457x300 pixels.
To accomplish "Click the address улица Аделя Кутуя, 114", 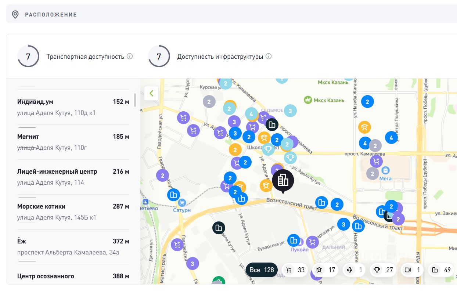I will (x=51, y=182).
